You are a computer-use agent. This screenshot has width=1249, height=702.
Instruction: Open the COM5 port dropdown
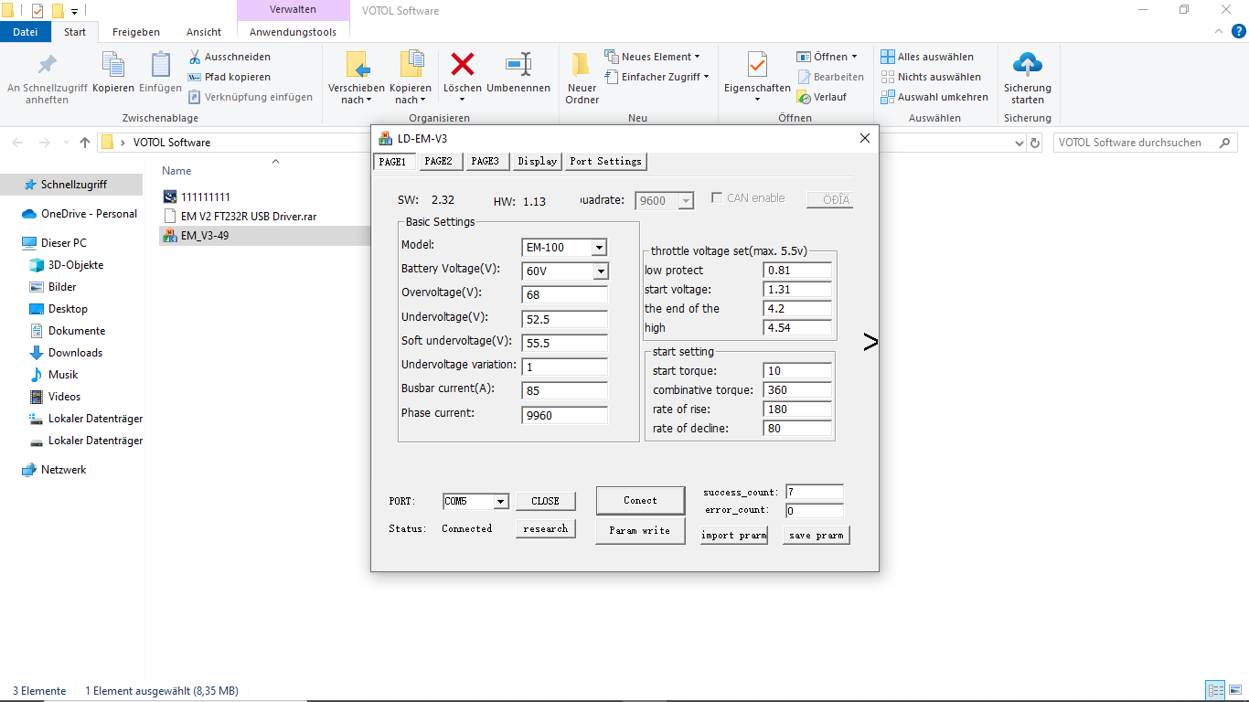[x=500, y=502]
